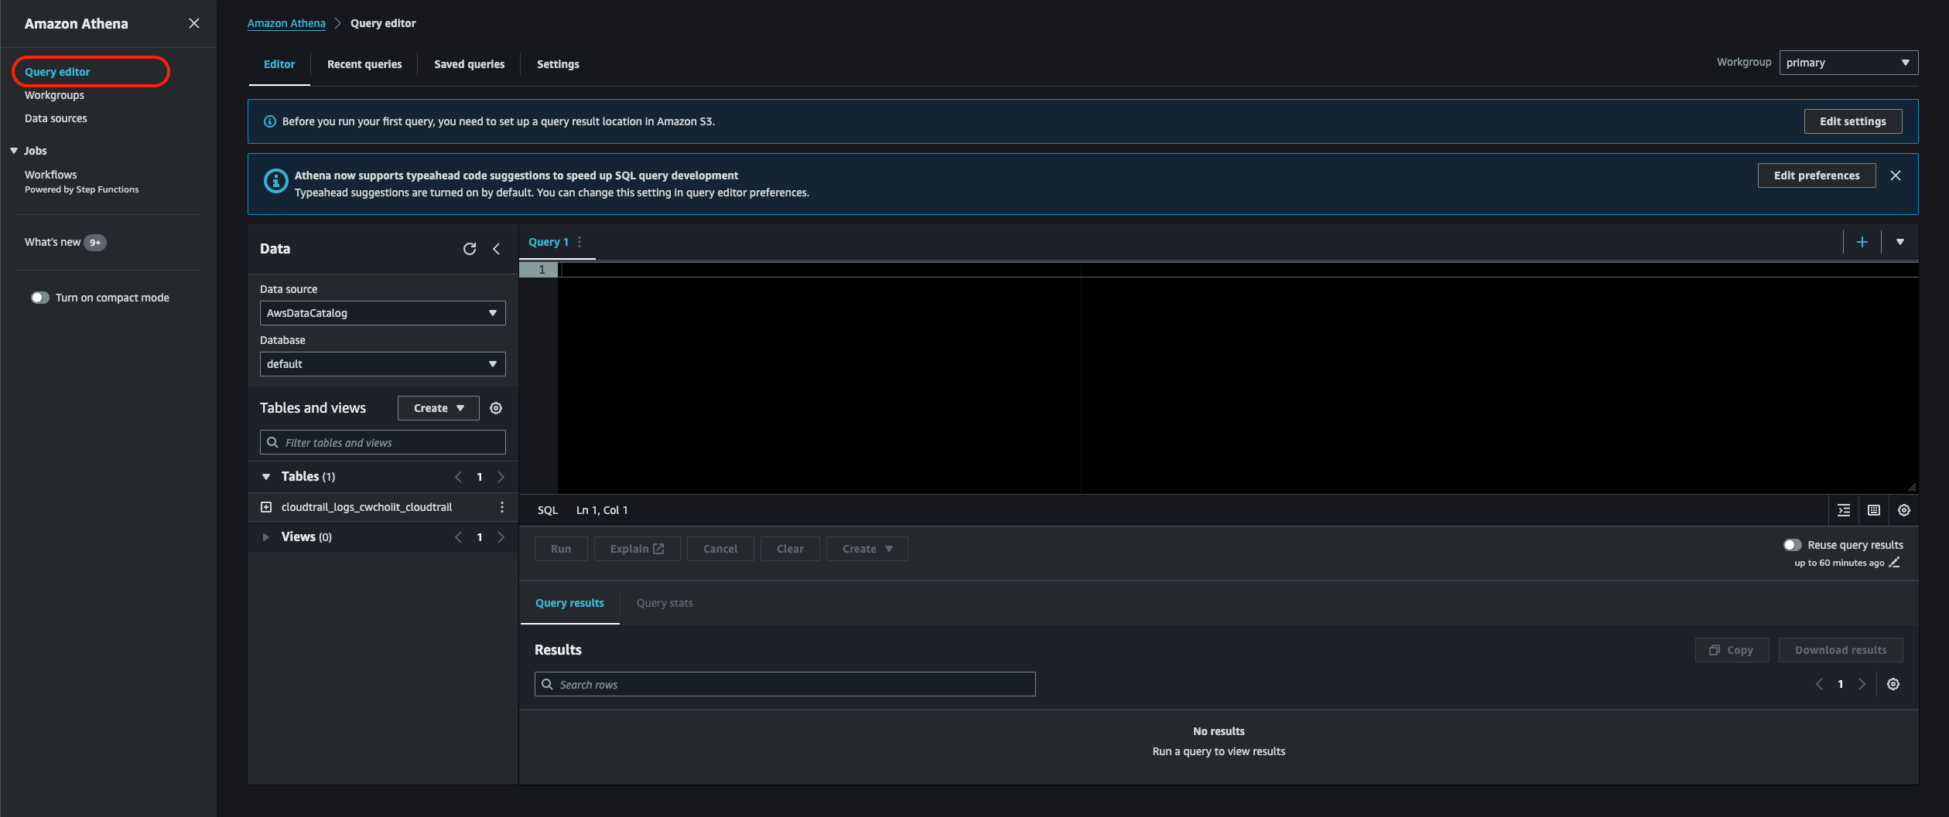Switch to the Recent queries tab
The width and height of the screenshot is (1949, 817).
click(x=364, y=64)
